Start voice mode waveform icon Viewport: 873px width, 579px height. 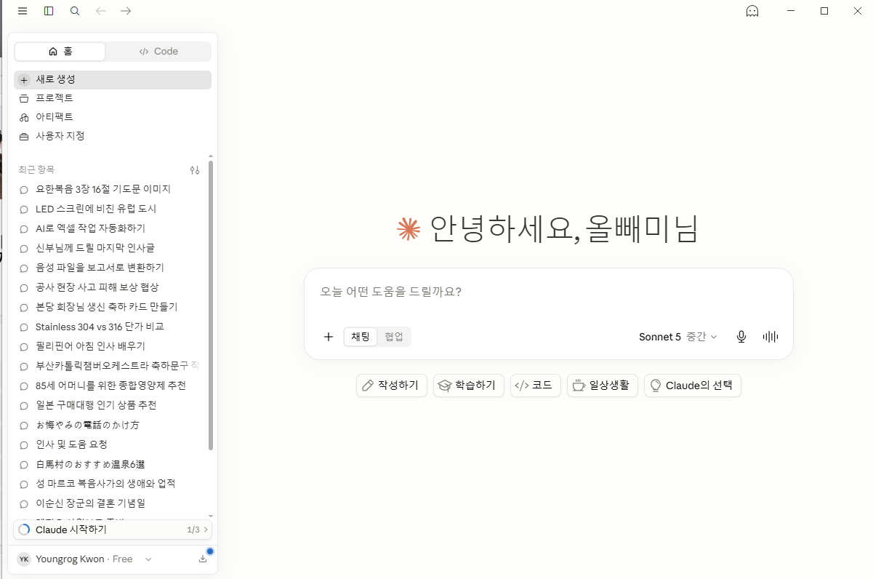click(771, 337)
